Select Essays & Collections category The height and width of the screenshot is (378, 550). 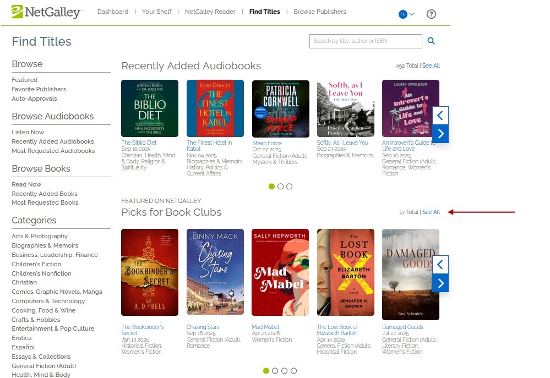41,357
